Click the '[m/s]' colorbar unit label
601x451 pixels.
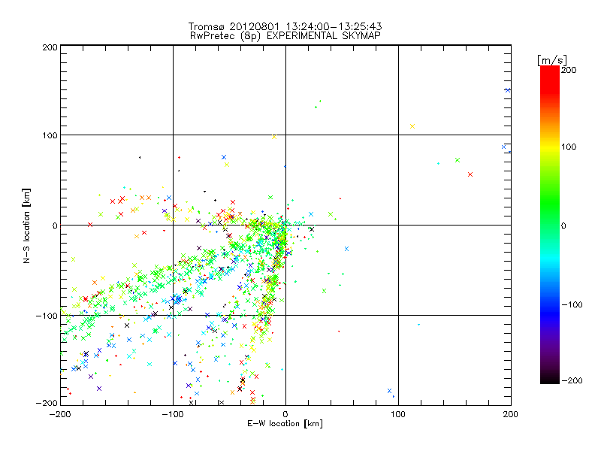551,60
